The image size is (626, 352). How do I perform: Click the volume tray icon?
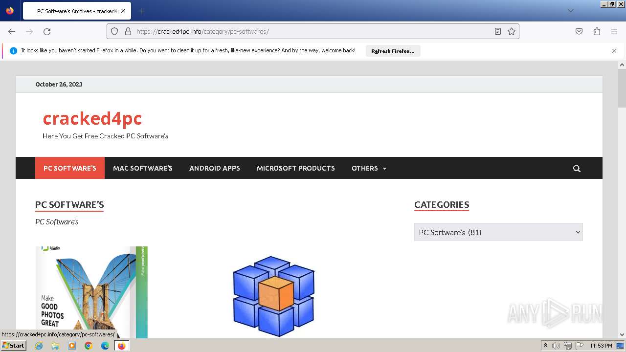pos(556,346)
